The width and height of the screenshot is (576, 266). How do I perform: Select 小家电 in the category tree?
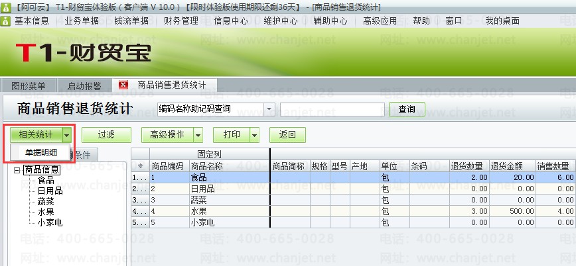tap(50, 222)
